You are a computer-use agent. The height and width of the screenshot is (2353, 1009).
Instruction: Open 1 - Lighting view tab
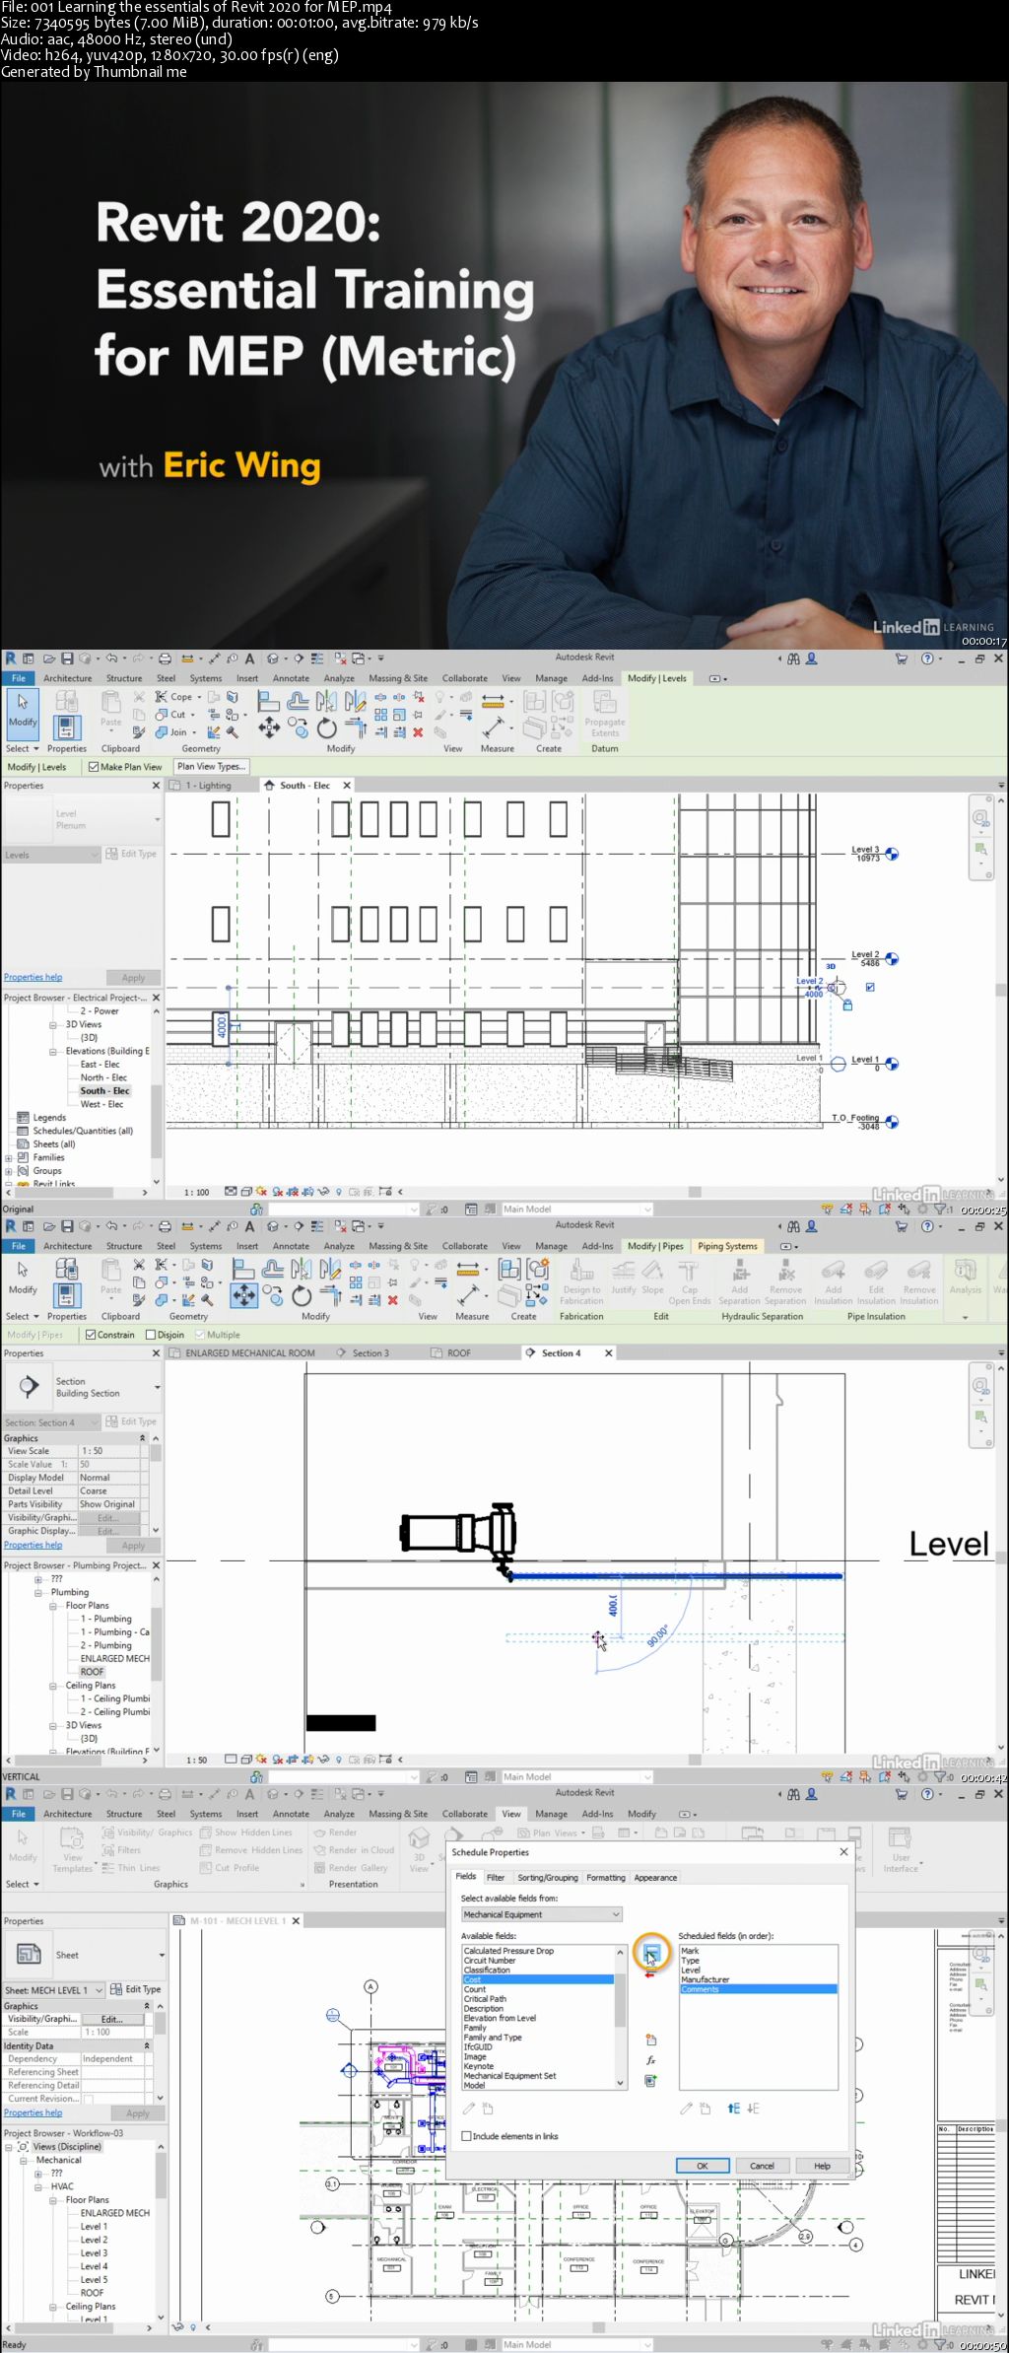click(x=208, y=786)
